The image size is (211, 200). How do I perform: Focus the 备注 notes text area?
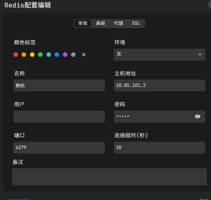[x=109, y=177]
